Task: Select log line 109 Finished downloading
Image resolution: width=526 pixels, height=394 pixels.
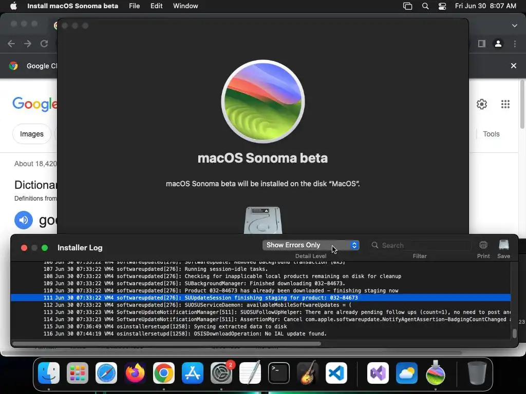Action: [260, 283]
